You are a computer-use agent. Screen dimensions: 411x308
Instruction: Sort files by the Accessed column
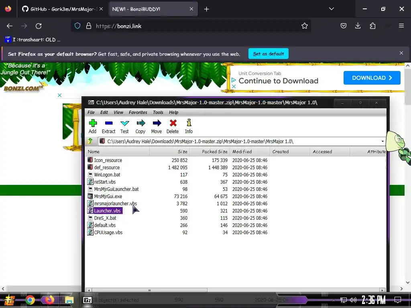pyautogui.click(x=330, y=152)
